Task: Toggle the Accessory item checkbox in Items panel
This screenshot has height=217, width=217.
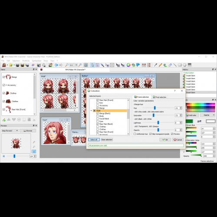Action: (x=4, y=85)
